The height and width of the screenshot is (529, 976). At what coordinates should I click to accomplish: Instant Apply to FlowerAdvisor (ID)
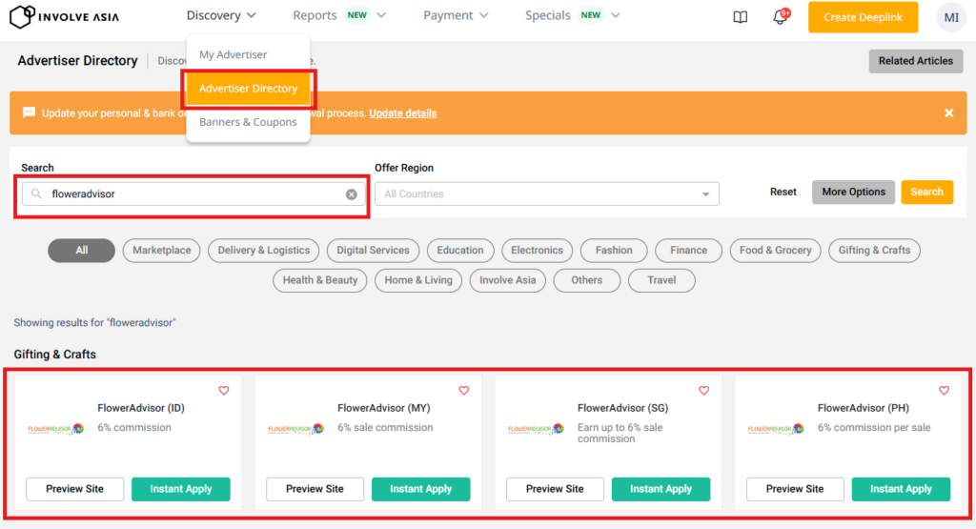click(x=180, y=489)
